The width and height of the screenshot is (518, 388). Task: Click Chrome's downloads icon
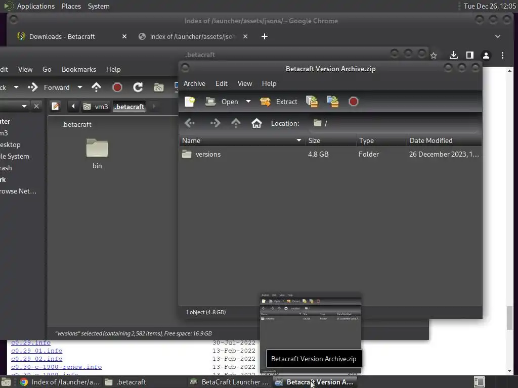click(454, 56)
